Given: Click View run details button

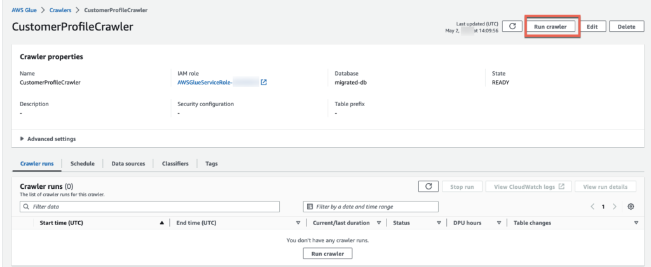Looking at the screenshot, I should point(605,186).
